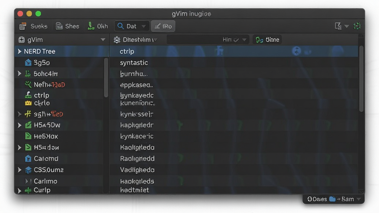
Task: Select the Vadiigheda list row
Action: 234,170
